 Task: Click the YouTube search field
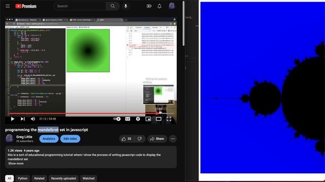click(80, 6)
